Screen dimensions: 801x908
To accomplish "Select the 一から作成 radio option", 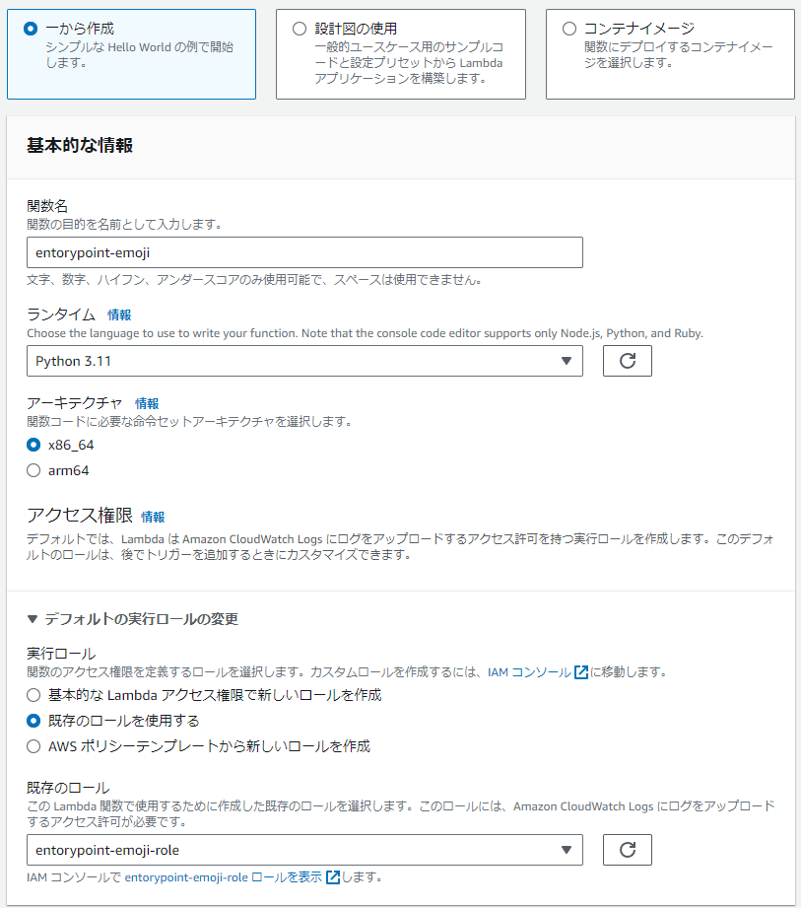I will (31, 29).
